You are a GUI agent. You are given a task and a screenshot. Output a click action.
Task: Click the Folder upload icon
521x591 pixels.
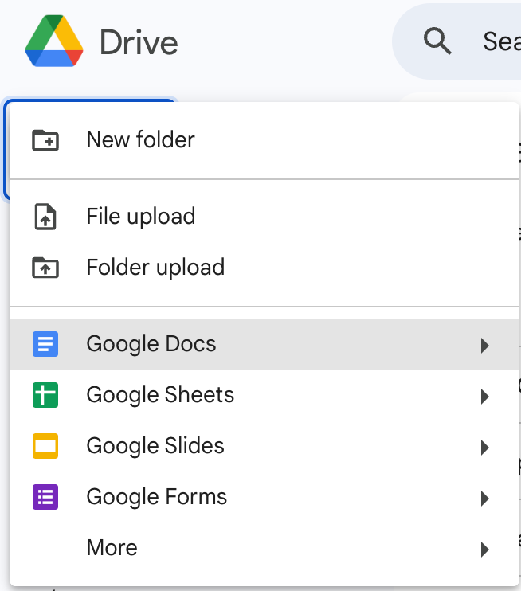45,268
